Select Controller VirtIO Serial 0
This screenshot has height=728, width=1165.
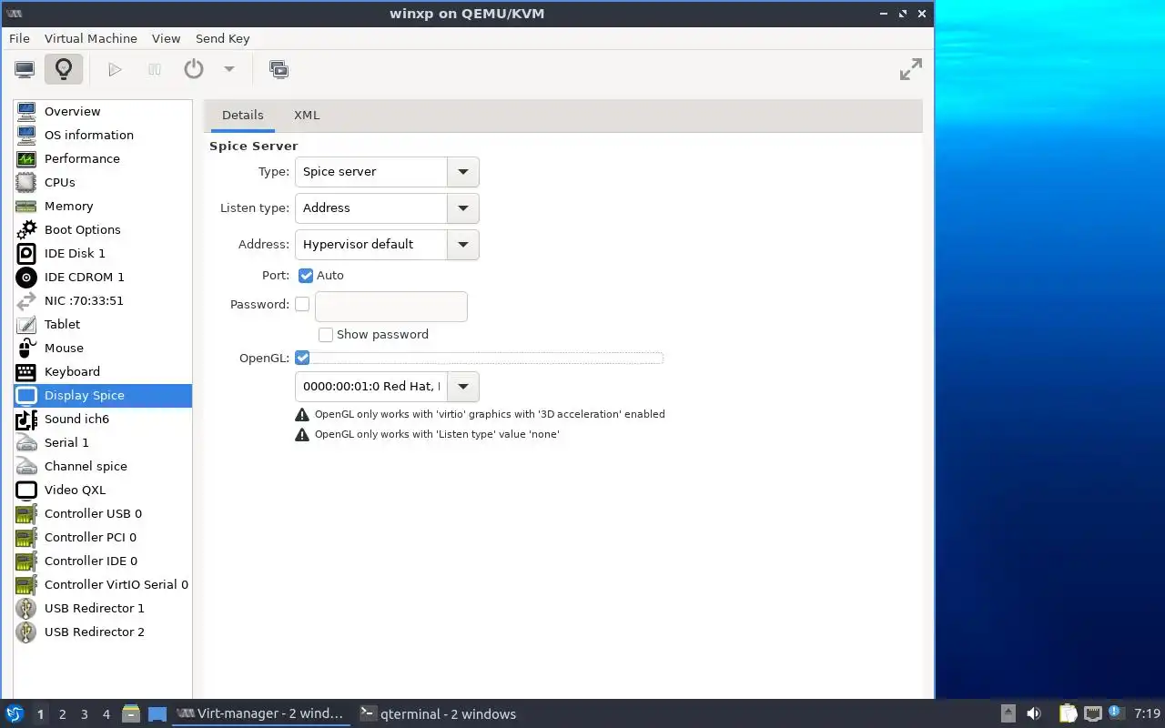103,584
